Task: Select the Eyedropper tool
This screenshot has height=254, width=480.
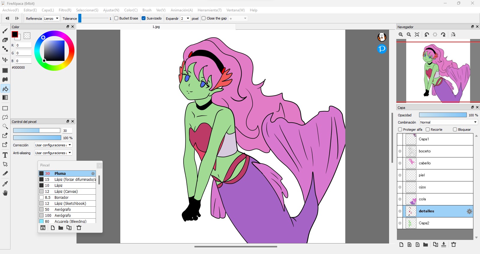Action: click(x=5, y=184)
